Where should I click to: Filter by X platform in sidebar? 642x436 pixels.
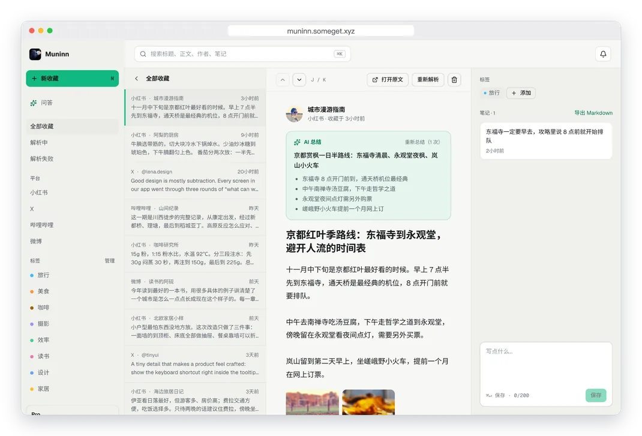pos(73,209)
